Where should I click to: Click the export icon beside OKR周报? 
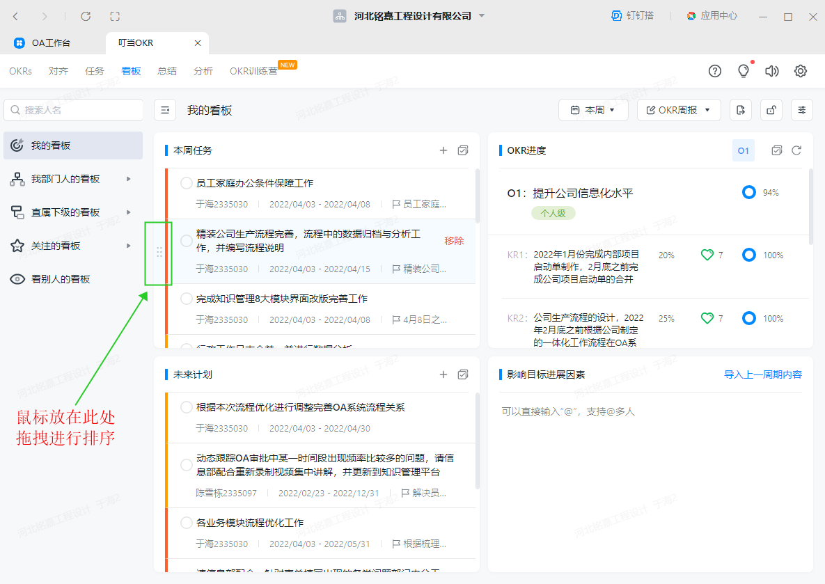point(741,110)
